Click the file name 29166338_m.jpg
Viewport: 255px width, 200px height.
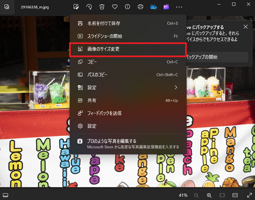[x=35, y=7]
